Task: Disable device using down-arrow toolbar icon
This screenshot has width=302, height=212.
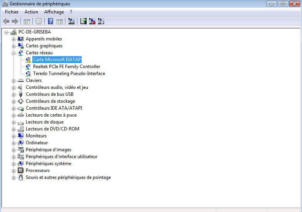Action: pos(101,21)
